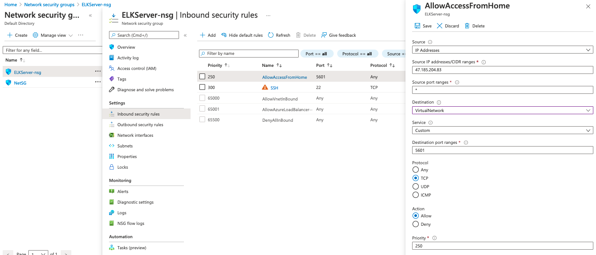Click the Properties icon
Screen dimensions: 596x255
[112, 156]
